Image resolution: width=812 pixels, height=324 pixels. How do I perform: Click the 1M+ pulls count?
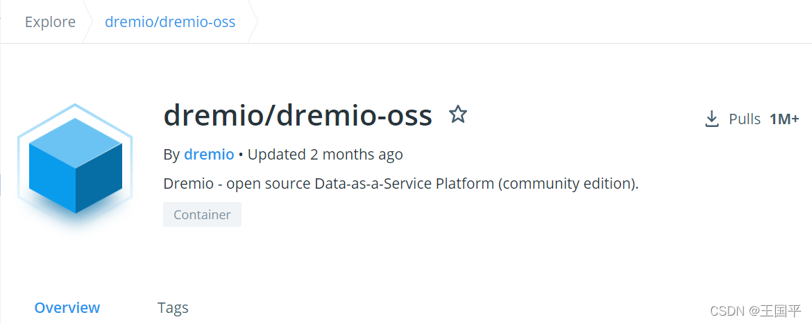[784, 119]
